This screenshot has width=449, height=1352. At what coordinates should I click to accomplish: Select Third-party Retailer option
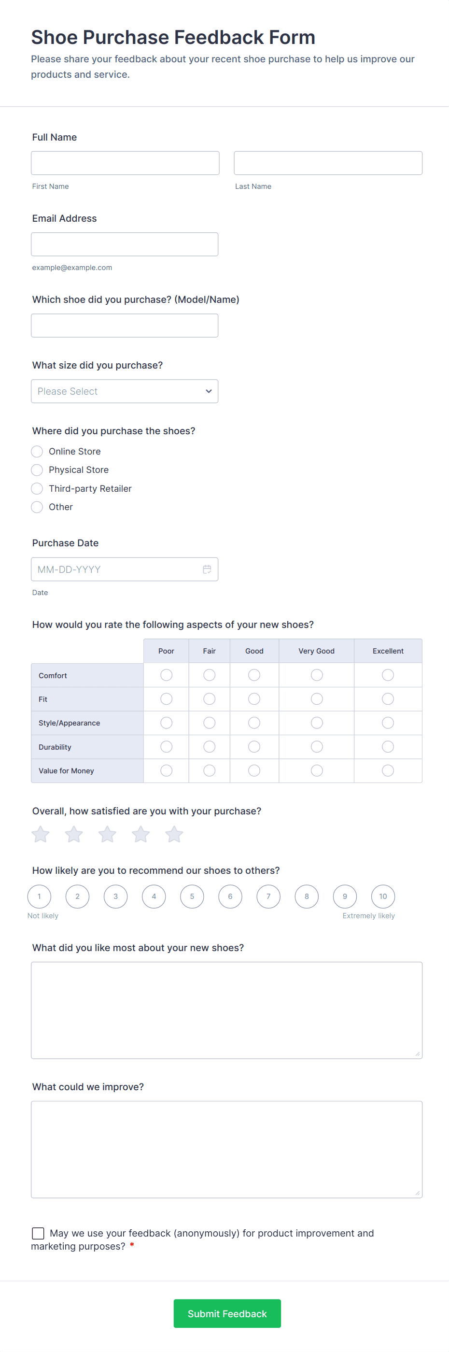[37, 489]
